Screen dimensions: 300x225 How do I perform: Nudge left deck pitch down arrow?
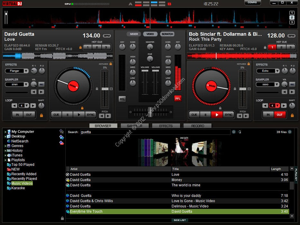point(102,116)
